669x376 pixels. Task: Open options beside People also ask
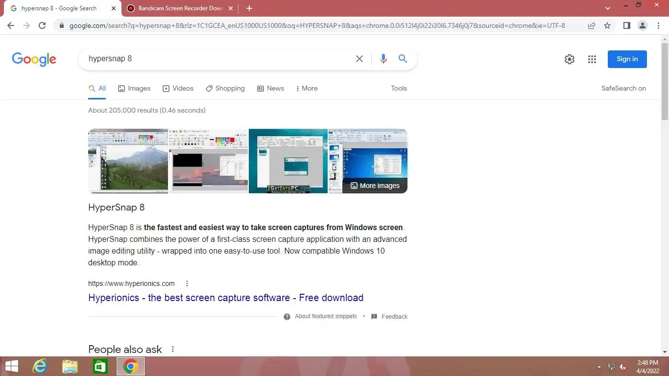click(172, 349)
